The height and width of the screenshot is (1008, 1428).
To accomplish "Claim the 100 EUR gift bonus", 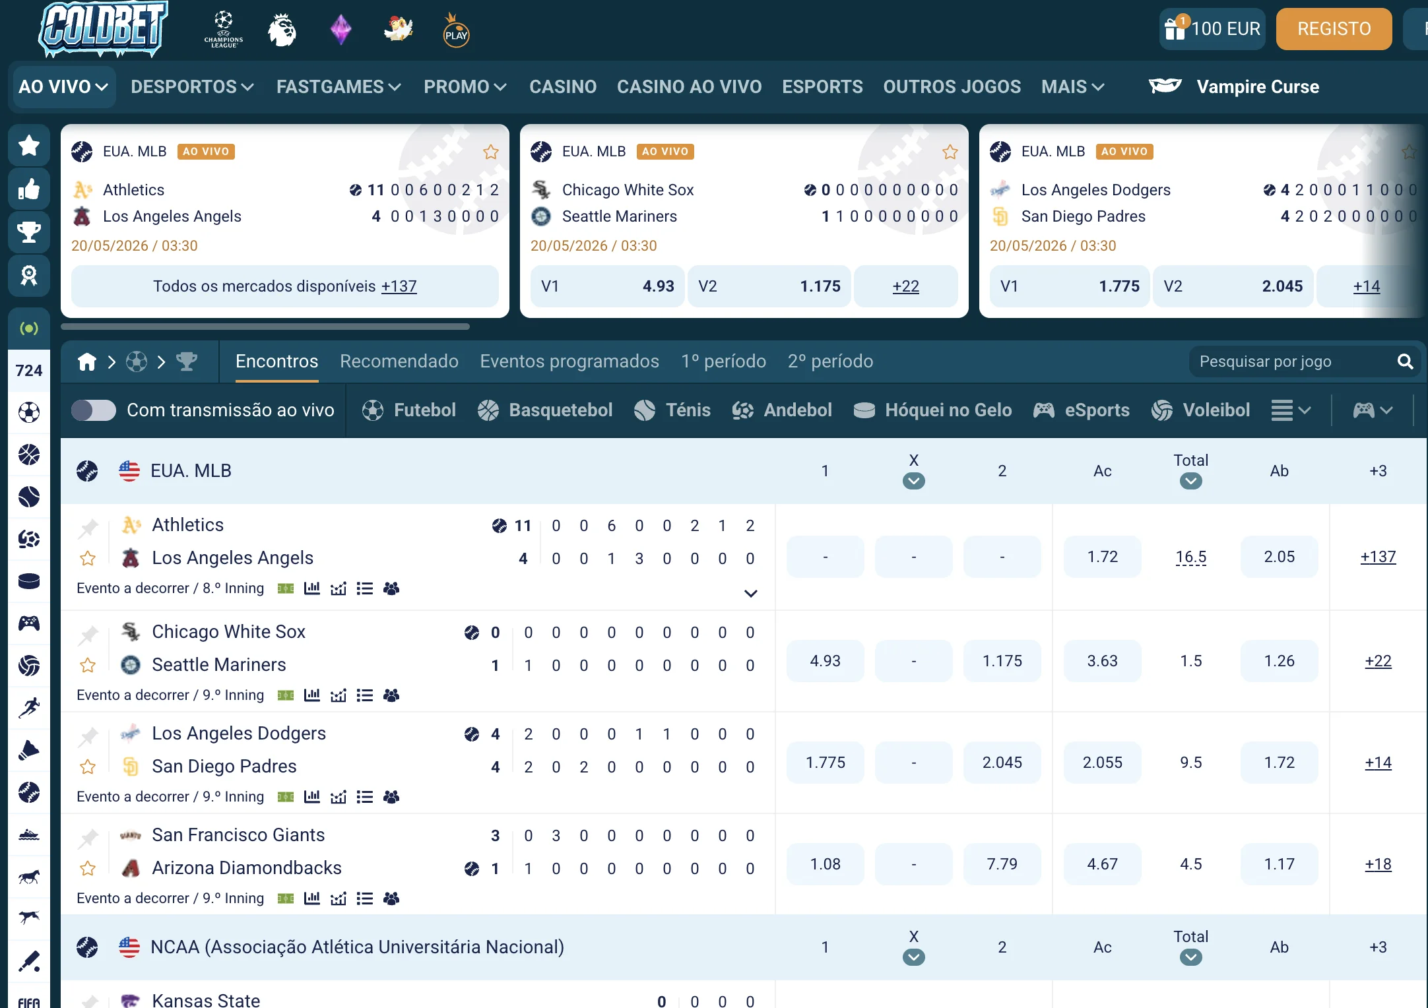I will (1212, 29).
